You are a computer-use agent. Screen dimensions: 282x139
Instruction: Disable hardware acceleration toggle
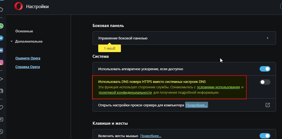click(x=265, y=69)
